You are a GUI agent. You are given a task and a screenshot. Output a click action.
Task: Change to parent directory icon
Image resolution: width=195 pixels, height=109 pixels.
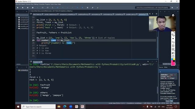tap(177, 8)
